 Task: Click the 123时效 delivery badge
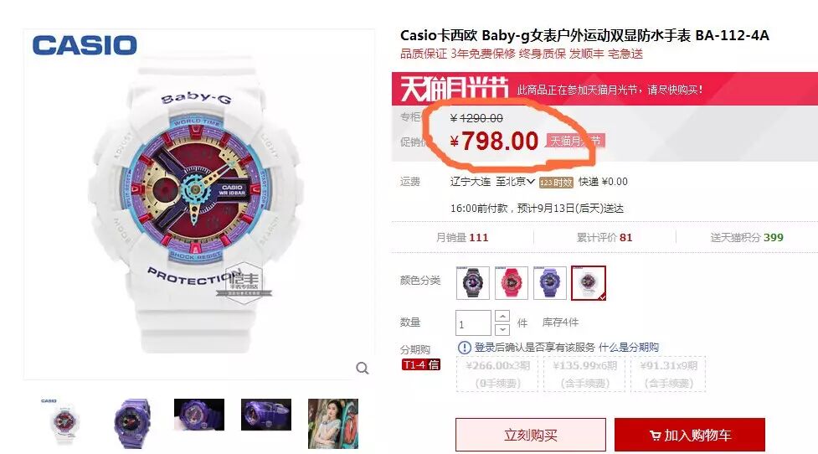pyautogui.click(x=556, y=182)
